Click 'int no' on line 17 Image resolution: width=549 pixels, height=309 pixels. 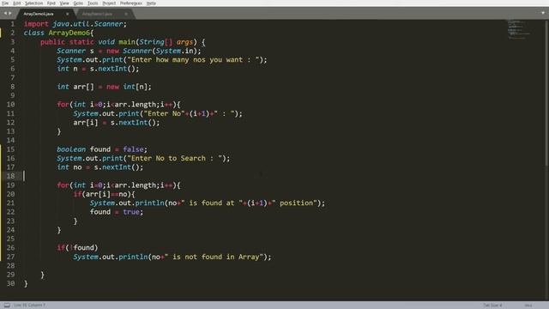(x=69, y=167)
